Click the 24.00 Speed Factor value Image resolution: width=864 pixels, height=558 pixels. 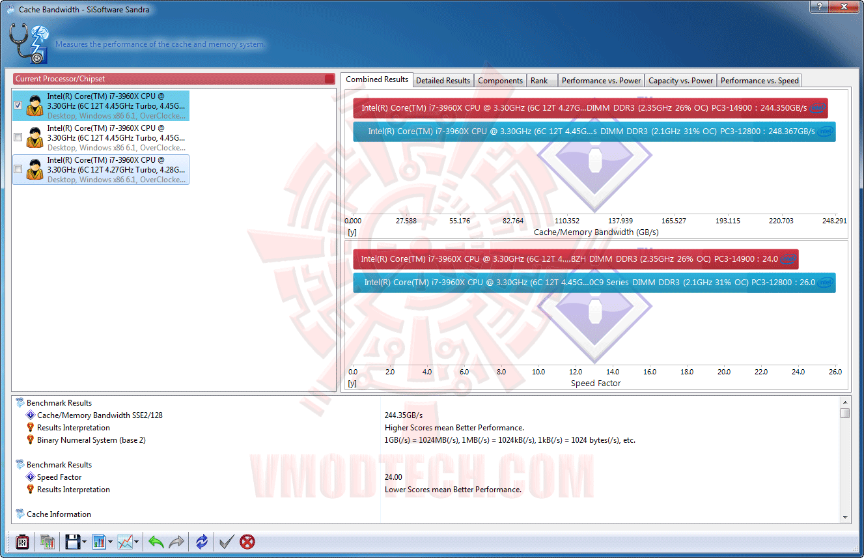tap(393, 477)
